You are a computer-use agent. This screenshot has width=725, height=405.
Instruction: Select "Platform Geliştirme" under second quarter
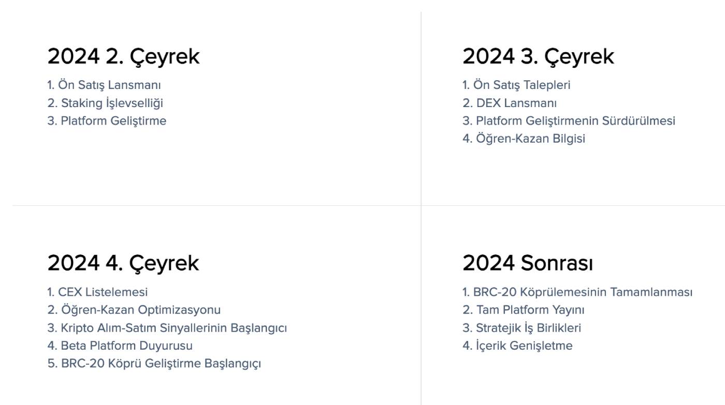click(113, 121)
